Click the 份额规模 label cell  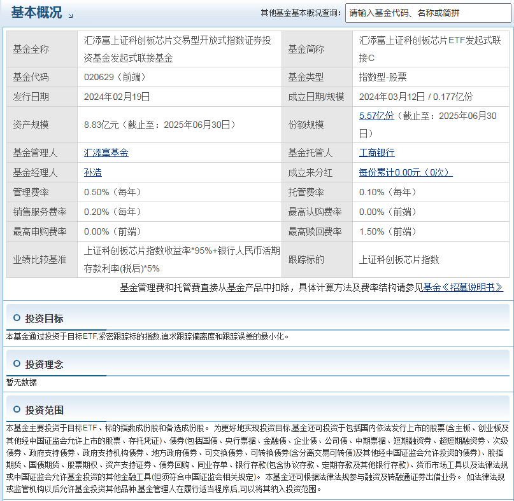tap(317, 125)
